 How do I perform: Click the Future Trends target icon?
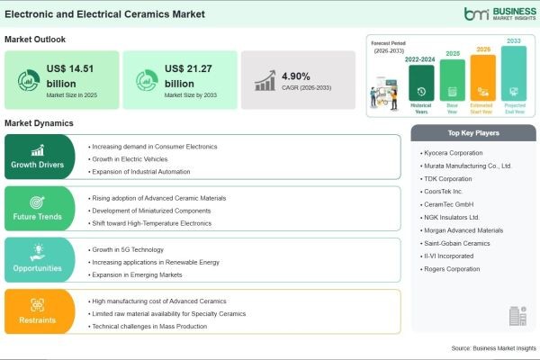37,202
